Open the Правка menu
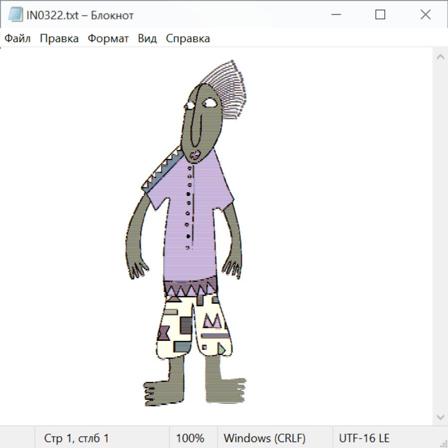The height and width of the screenshot is (448, 448). click(x=59, y=39)
